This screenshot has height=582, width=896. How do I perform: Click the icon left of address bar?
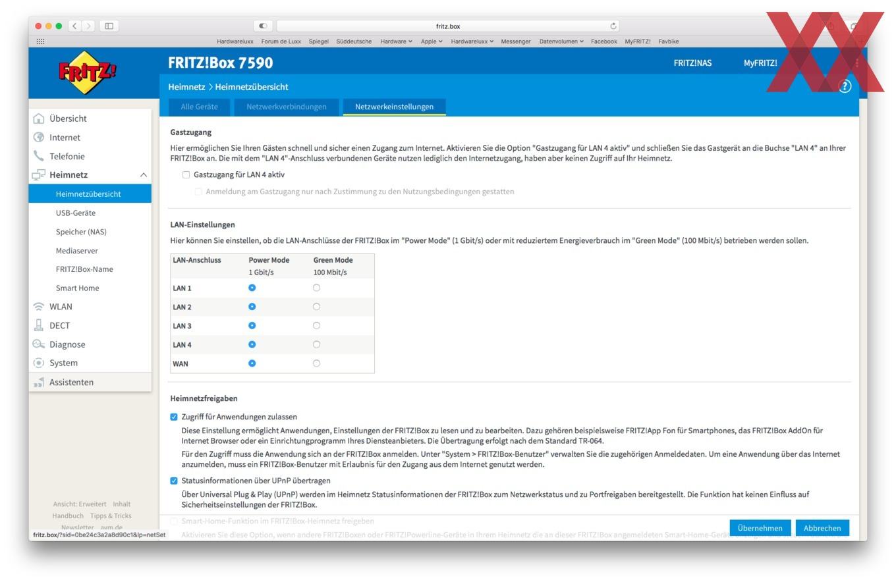(263, 26)
